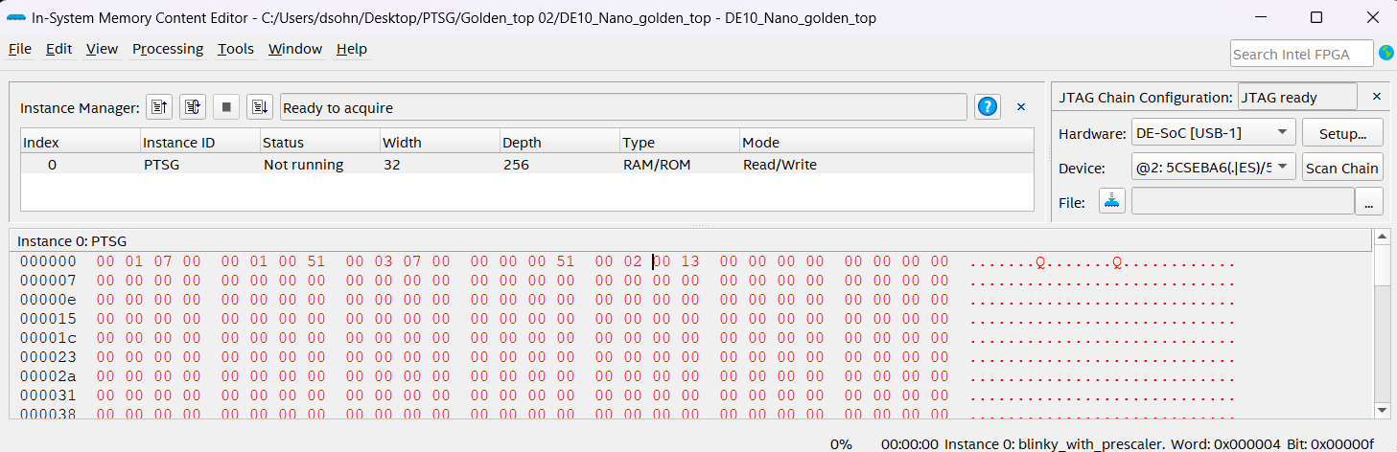This screenshot has width=1397, height=452.
Task: Click the Scan Chain button
Action: [1342, 168]
